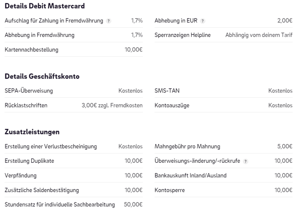Viewport: 303px width, 209px height.
Task: Click the Details Geschäftskonto heading
Action: 42,77
